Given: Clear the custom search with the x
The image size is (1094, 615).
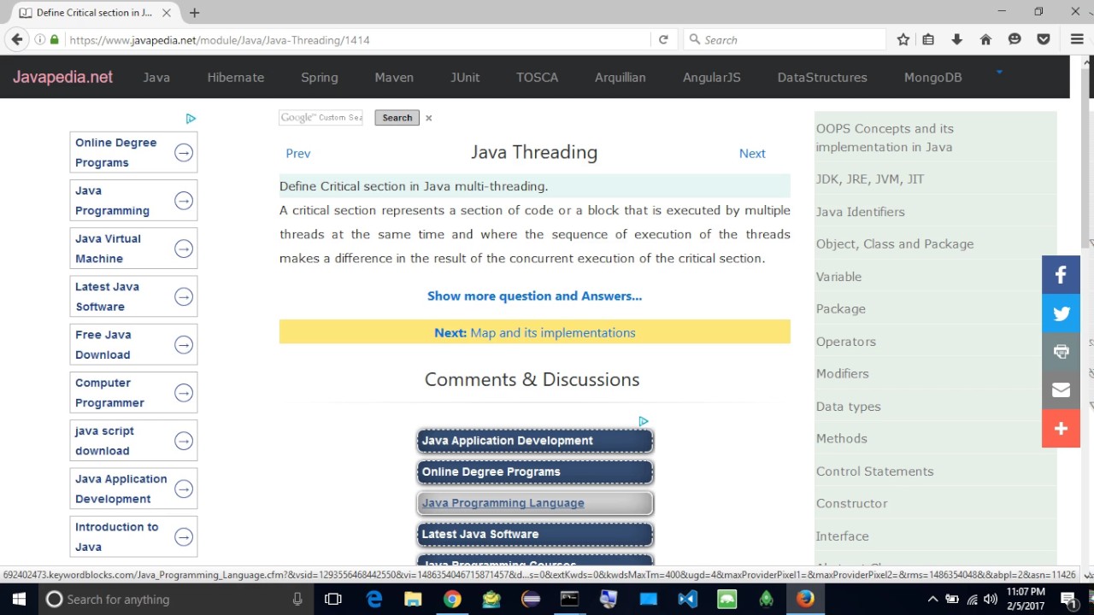Looking at the screenshot, I should 429,118.
